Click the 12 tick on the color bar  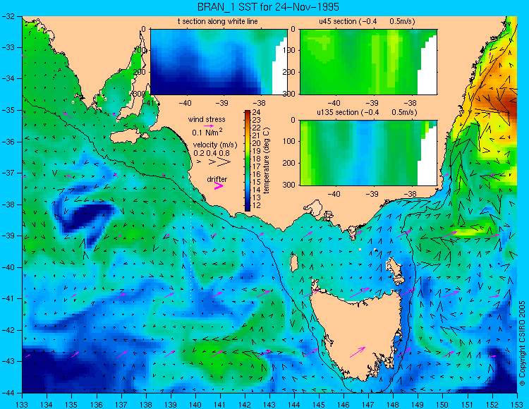257,205
